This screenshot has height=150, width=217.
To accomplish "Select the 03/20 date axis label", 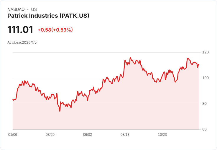I will (50, 134).
